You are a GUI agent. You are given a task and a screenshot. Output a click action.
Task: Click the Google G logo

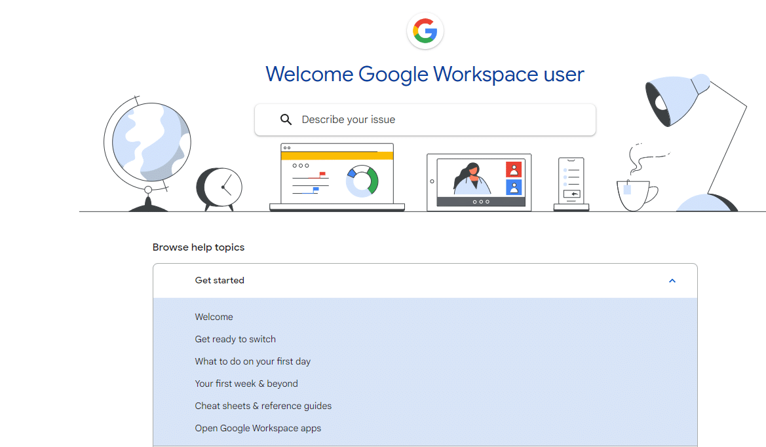click(x=425, y=31)
